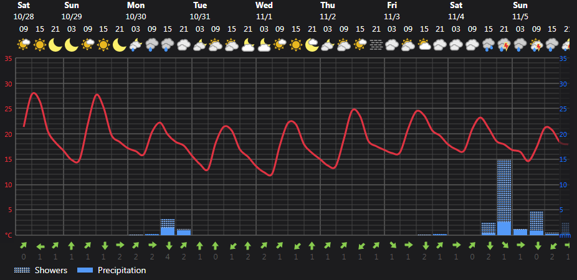Click the wind arrow under Friday 11/3 15:00

pos(424,246)
